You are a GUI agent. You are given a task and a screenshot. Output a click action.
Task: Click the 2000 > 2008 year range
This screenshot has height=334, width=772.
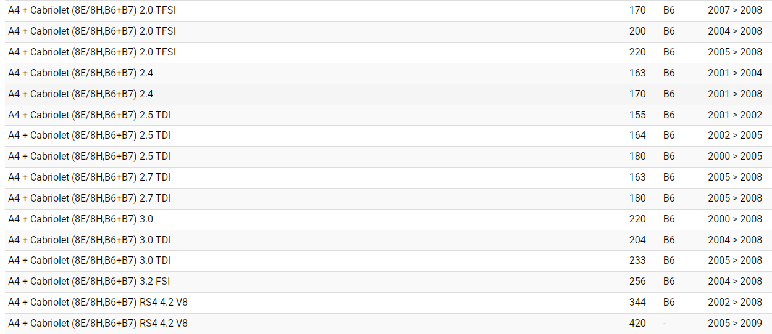(735, 219)
